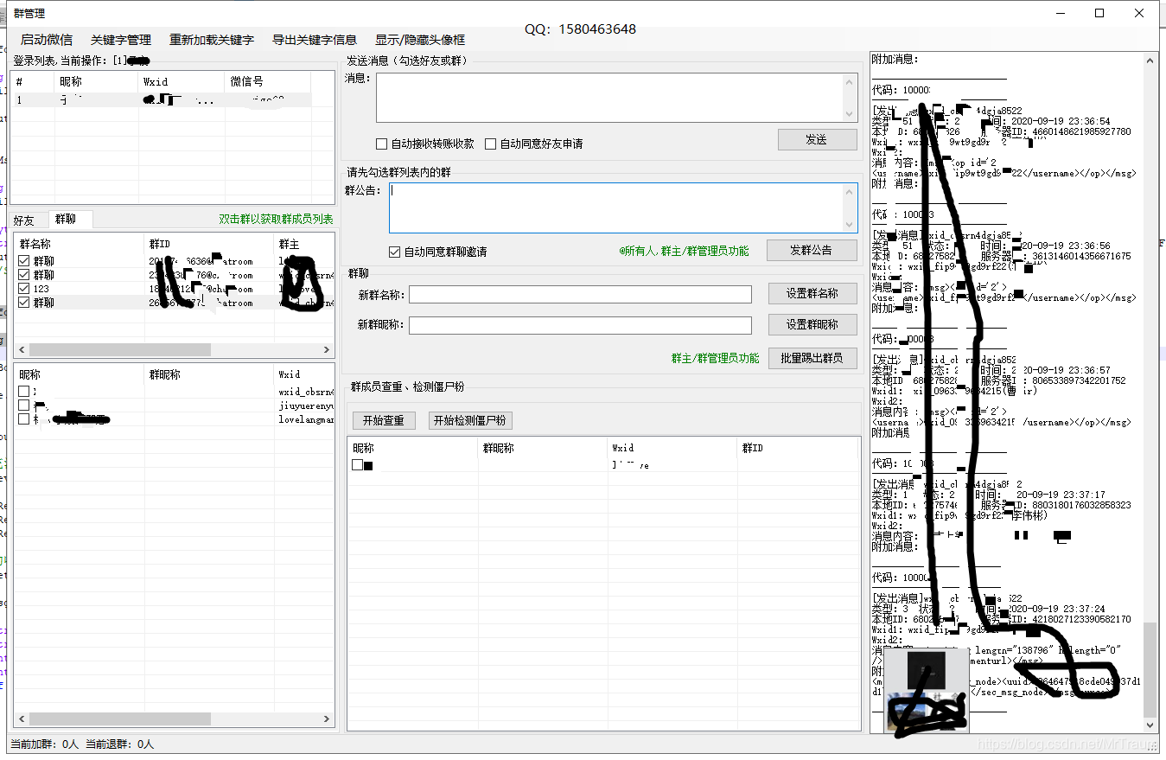Image resolution: width=1166 pixels, height=760 pixels.
Task: Click the log panel vertical scrollbar thumb
Action: 1149,668
